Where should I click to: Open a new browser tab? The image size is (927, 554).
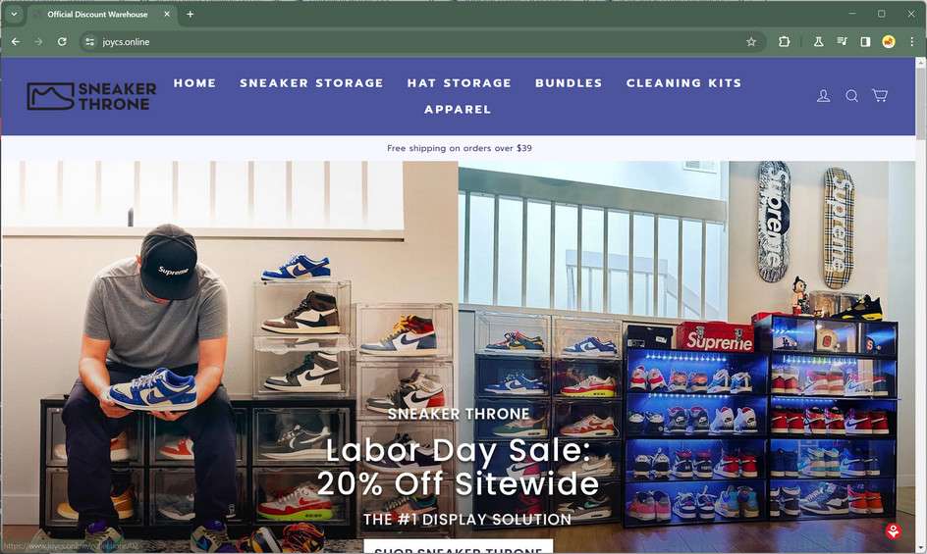190,14
